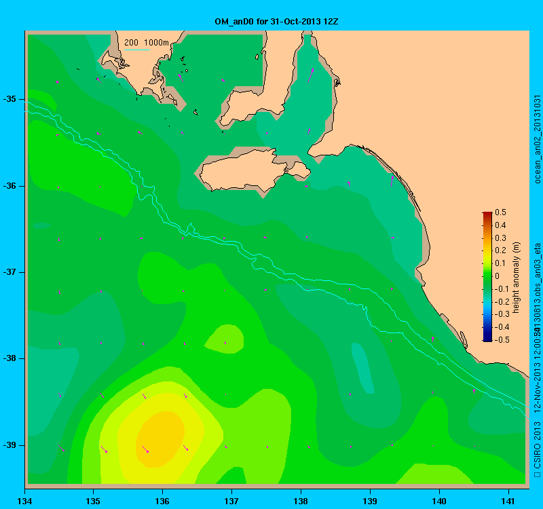Click latitude axis label '-37'

[x=10, y=272]
